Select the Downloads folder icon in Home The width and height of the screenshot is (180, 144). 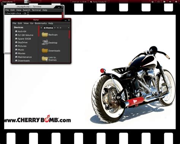(45, 51)
